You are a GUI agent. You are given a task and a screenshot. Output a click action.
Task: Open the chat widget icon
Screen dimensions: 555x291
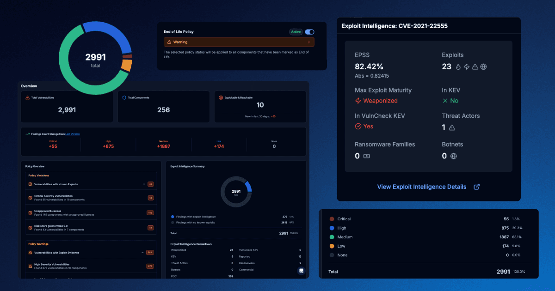coord(301,271)
